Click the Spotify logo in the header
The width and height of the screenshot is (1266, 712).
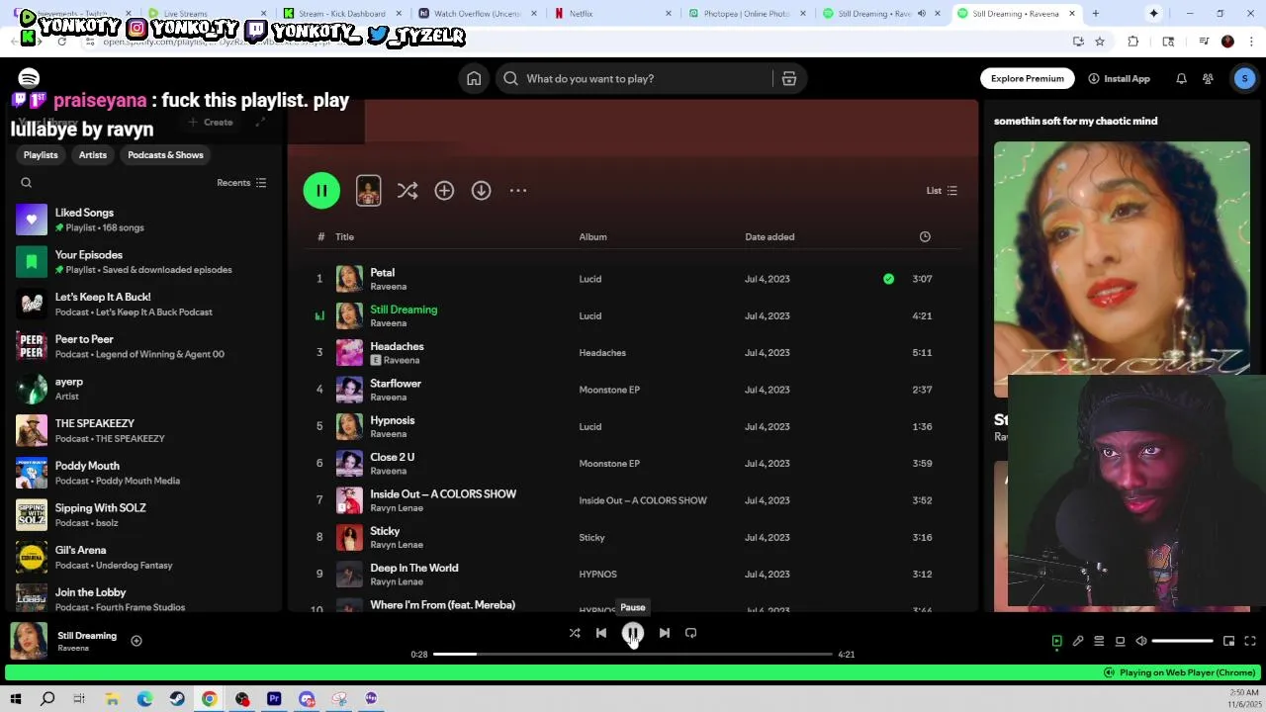click(x=29, y=78)
